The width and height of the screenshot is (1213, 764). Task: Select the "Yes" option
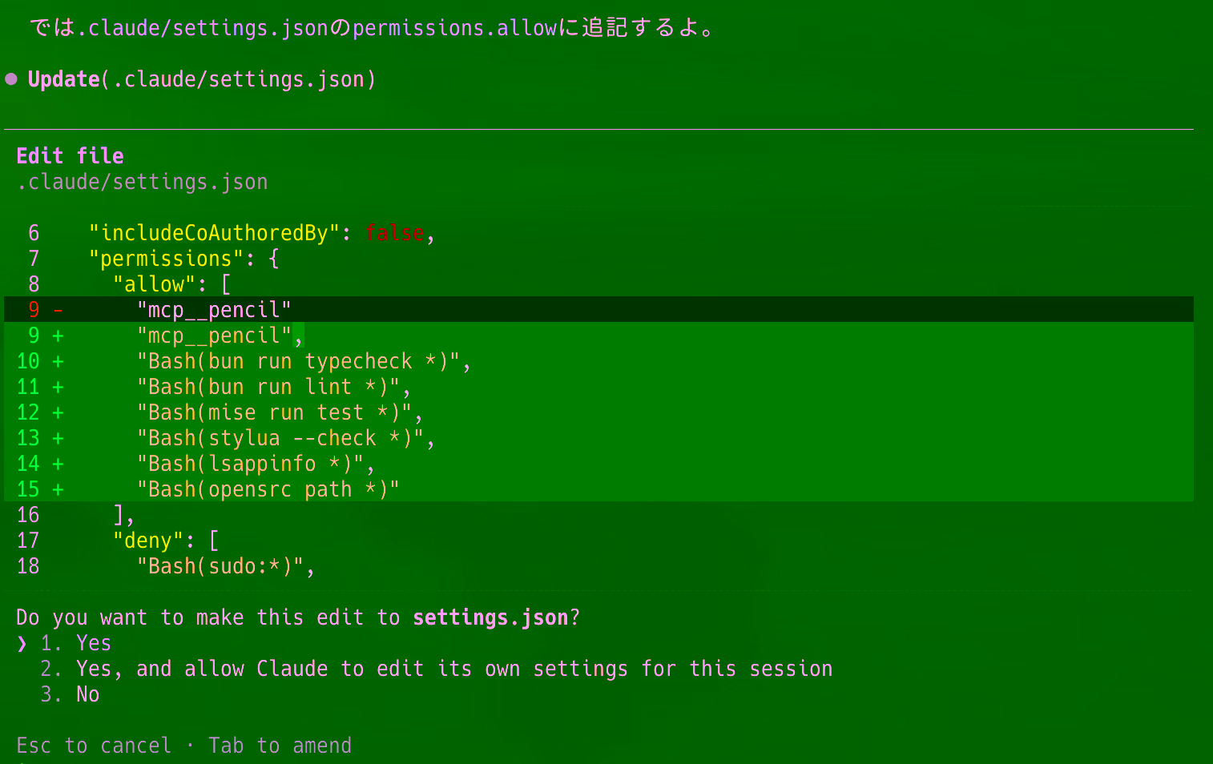pos(93,643)
